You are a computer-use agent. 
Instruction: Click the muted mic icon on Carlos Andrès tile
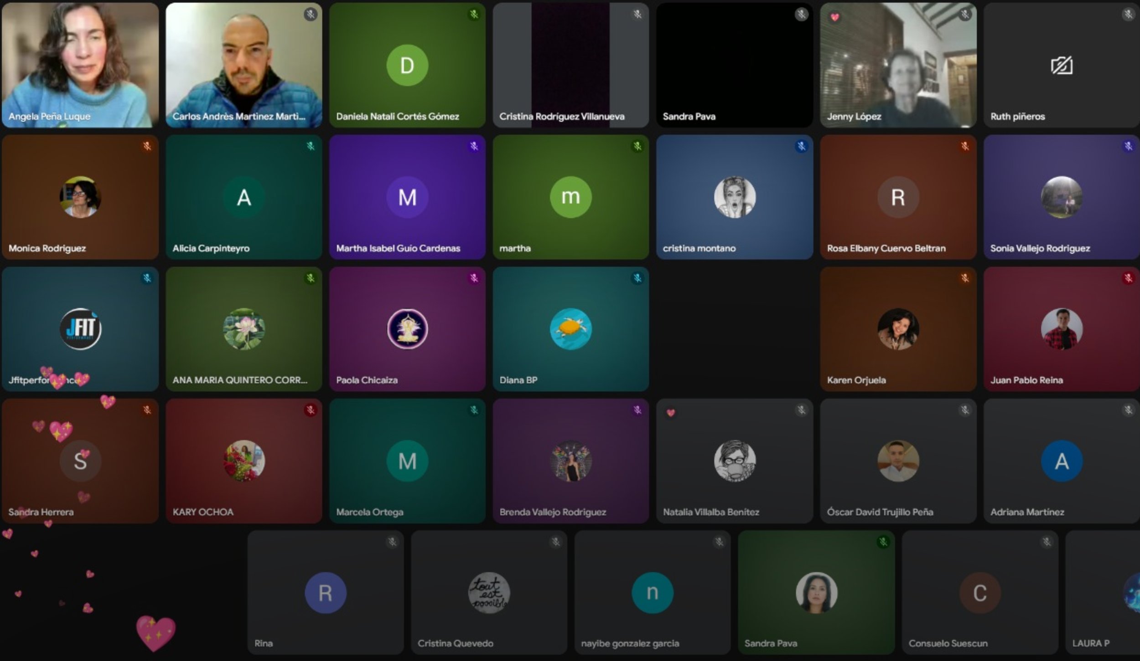click(311, 15)
